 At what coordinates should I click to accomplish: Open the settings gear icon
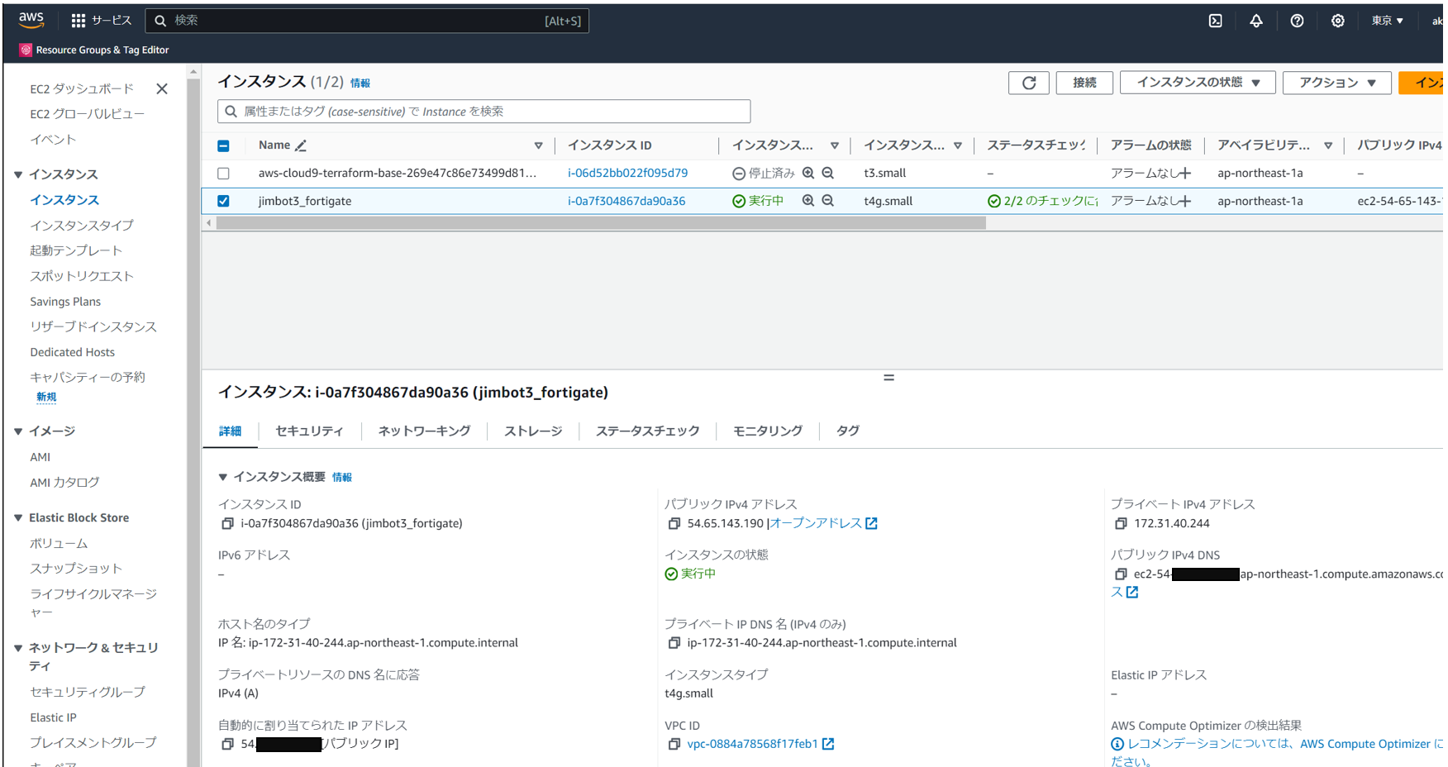1337,21
